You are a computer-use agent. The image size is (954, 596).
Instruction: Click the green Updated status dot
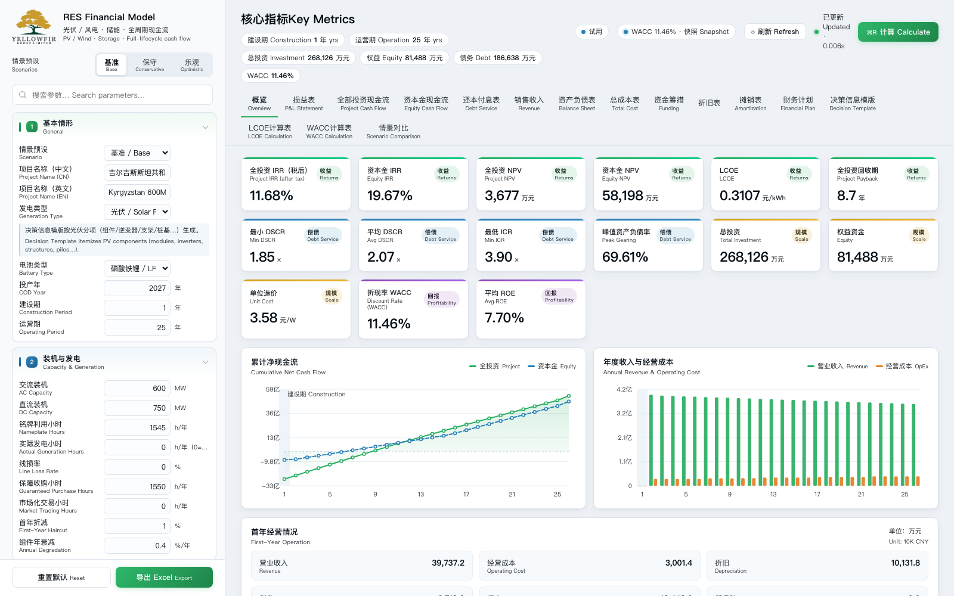[x=816, y=32]
